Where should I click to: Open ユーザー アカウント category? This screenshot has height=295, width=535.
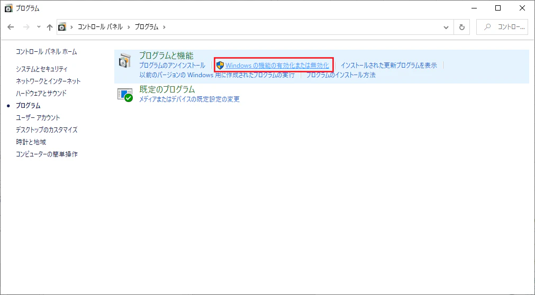click(x=38, y=118)
